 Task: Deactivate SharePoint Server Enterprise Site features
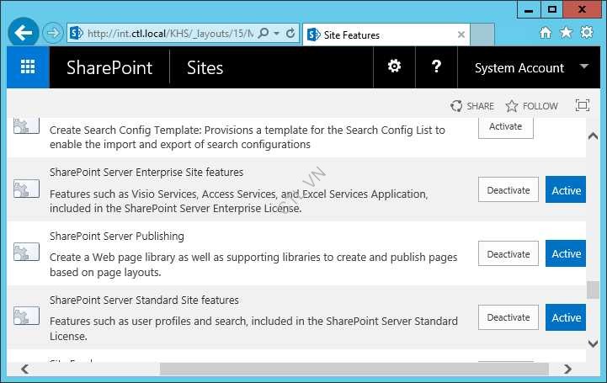(508, 190)
